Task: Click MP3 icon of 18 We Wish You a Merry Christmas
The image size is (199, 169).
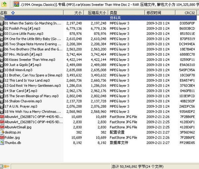Action: [x=2, y=111]
